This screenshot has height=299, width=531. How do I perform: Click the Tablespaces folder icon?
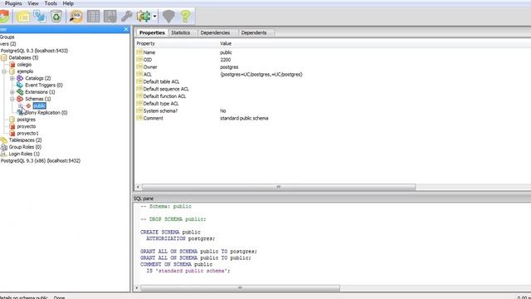[3, 140]
